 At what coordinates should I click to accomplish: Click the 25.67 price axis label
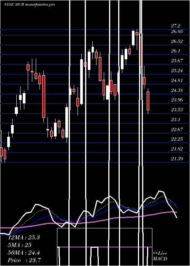177,61
